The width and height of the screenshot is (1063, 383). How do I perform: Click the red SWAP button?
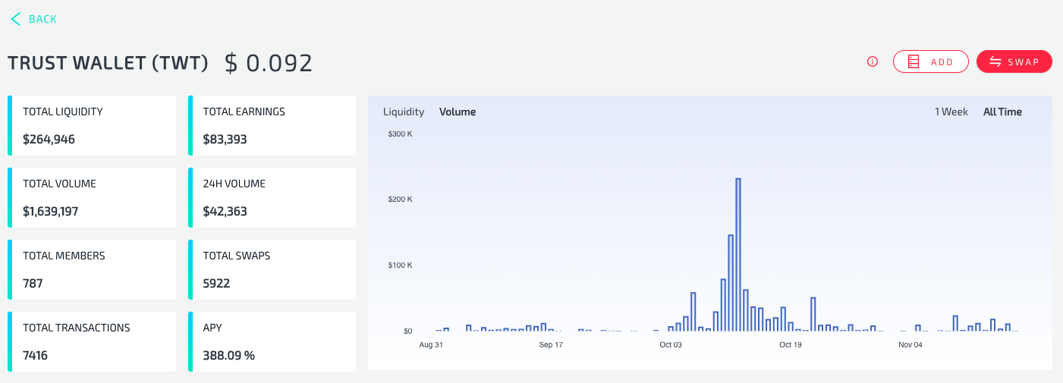(1014, 62)
